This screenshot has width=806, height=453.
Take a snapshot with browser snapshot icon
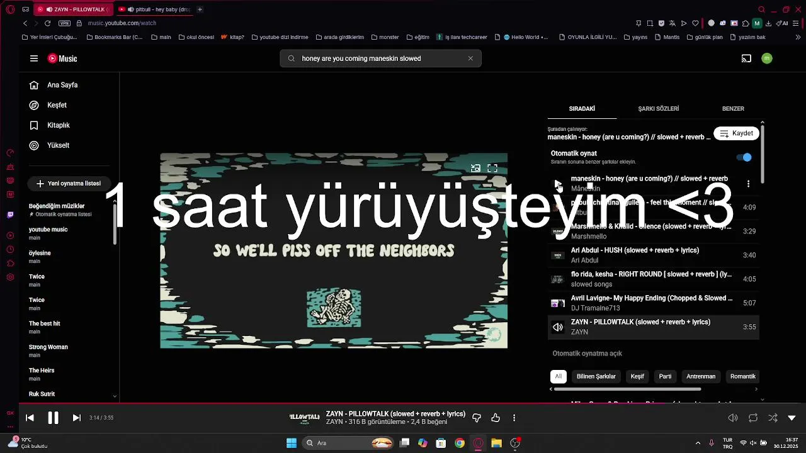pos(650,23)
